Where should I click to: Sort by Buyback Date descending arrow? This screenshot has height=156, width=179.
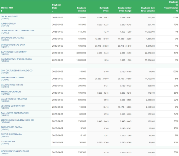coord(53,11)
